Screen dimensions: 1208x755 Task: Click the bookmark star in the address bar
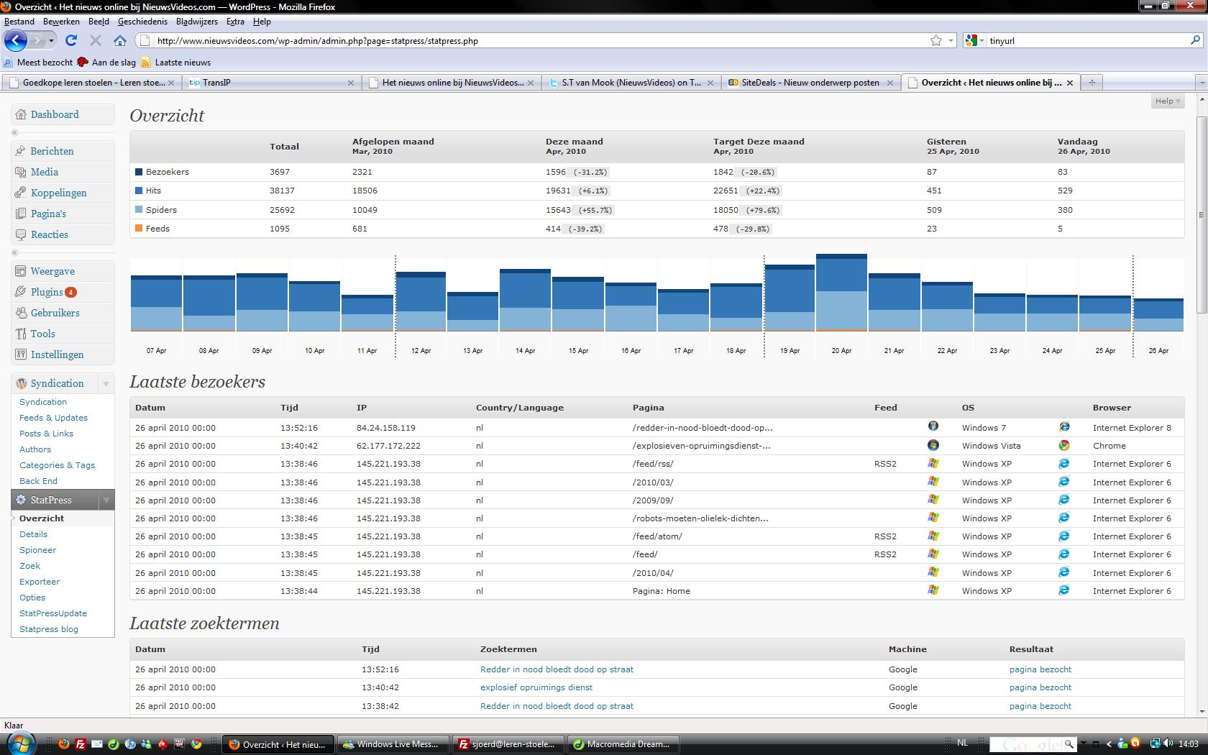(936, 41)
